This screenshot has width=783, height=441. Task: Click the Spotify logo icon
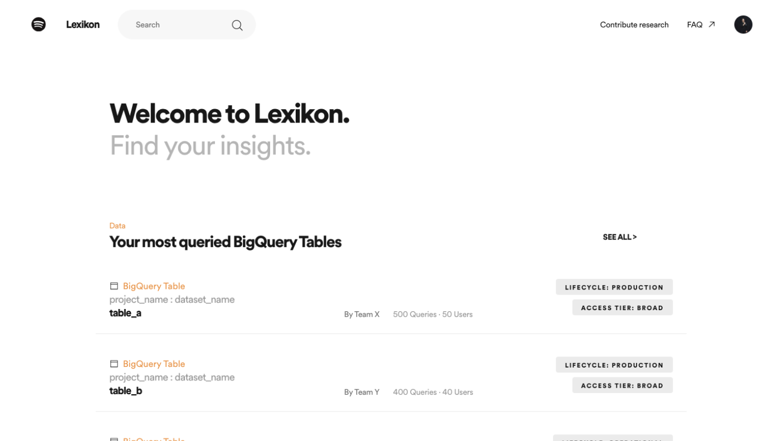click(x=38, y=24)
